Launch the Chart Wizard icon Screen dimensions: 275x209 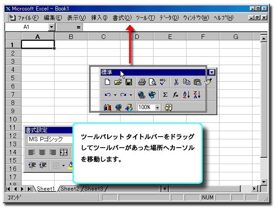[108, 107]
